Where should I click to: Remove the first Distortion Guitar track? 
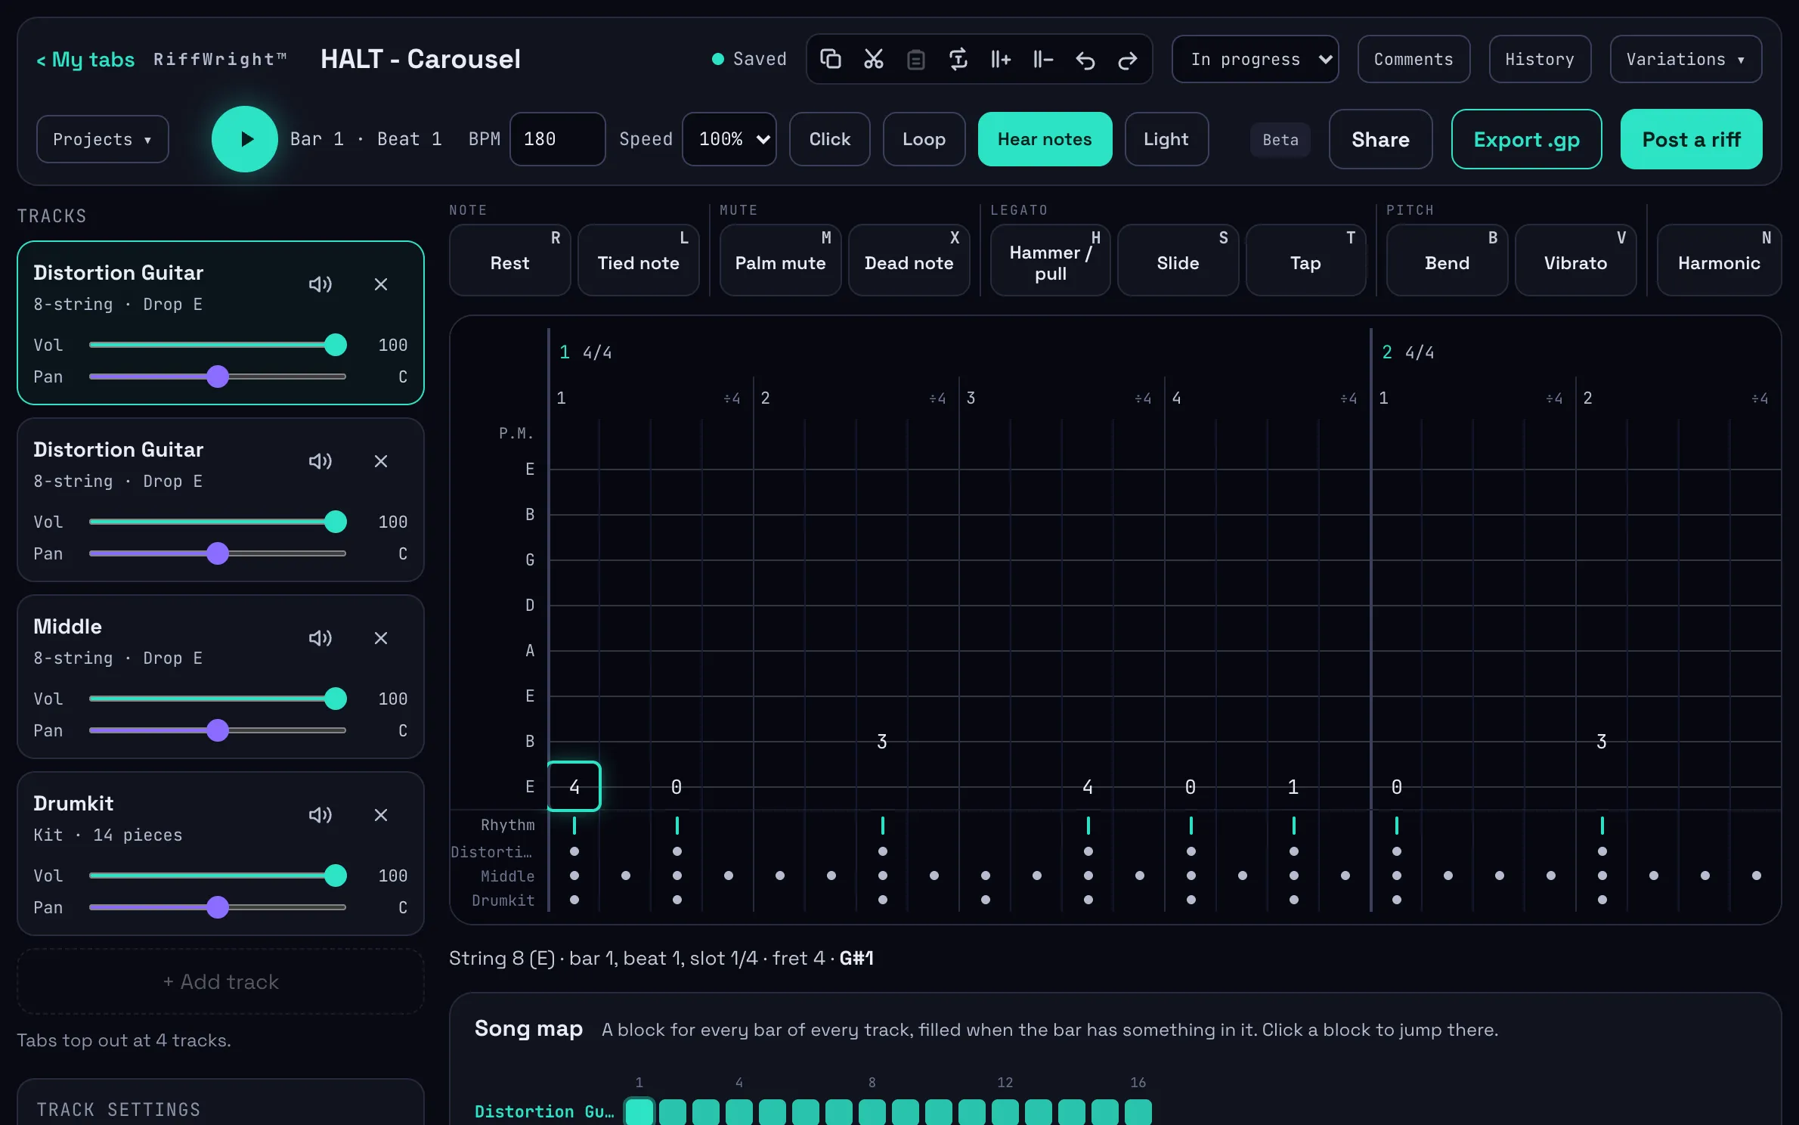coord(381,284)
